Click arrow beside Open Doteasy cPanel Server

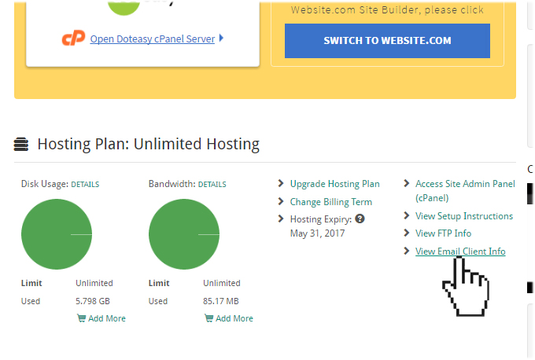(x=221, y=38)
